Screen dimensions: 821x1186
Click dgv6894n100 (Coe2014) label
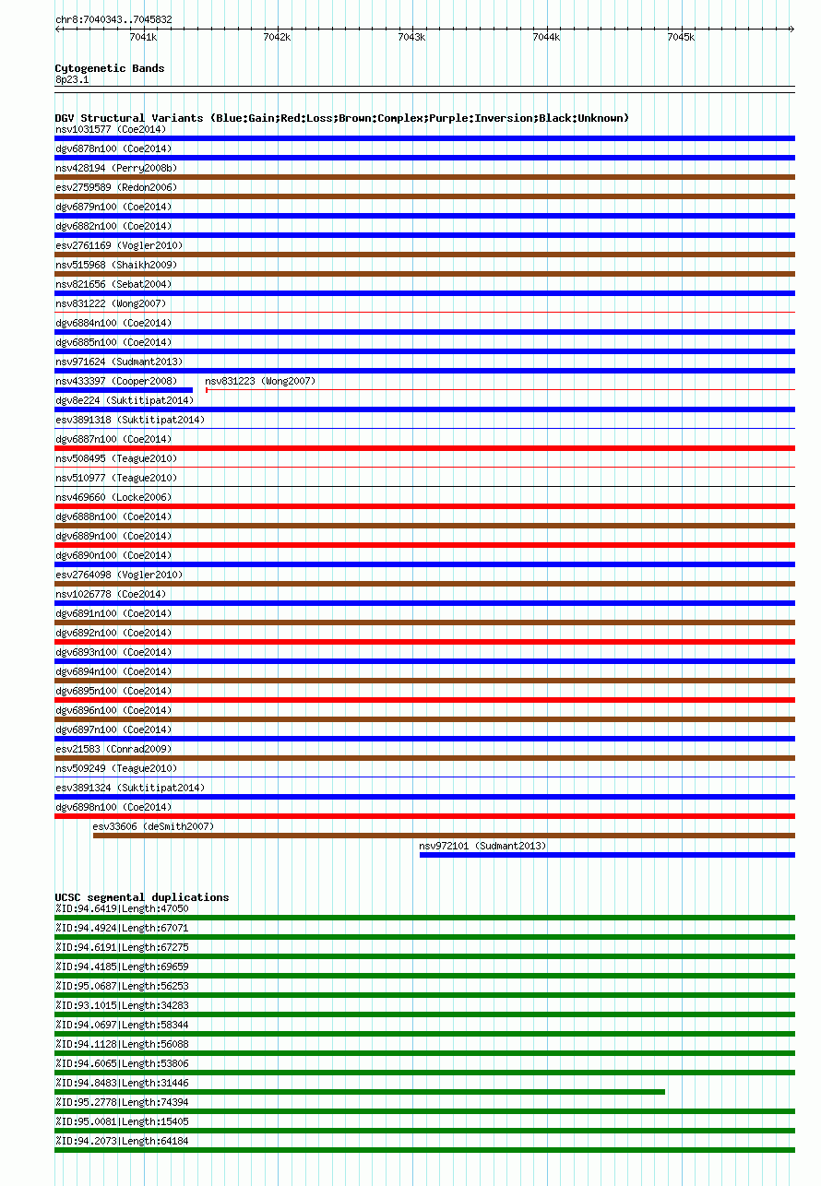[113, 671]
